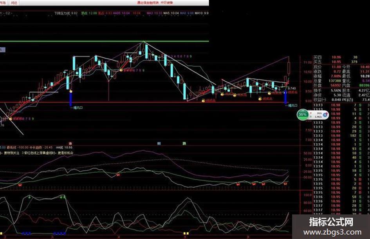Click the 13:16 trade row with volume 58
Screen dimensions: 370x239
[341, 197]
